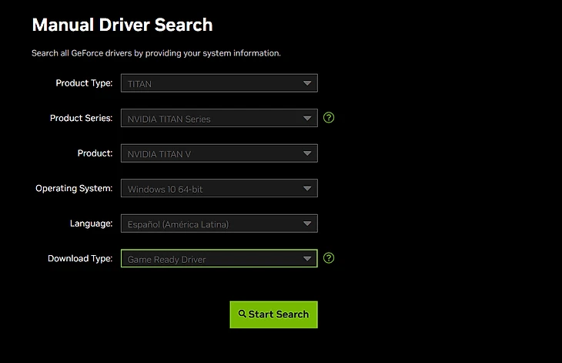This screenshot has width=562, height=363.
Task: Click the Language label
Action: (91, 224)
